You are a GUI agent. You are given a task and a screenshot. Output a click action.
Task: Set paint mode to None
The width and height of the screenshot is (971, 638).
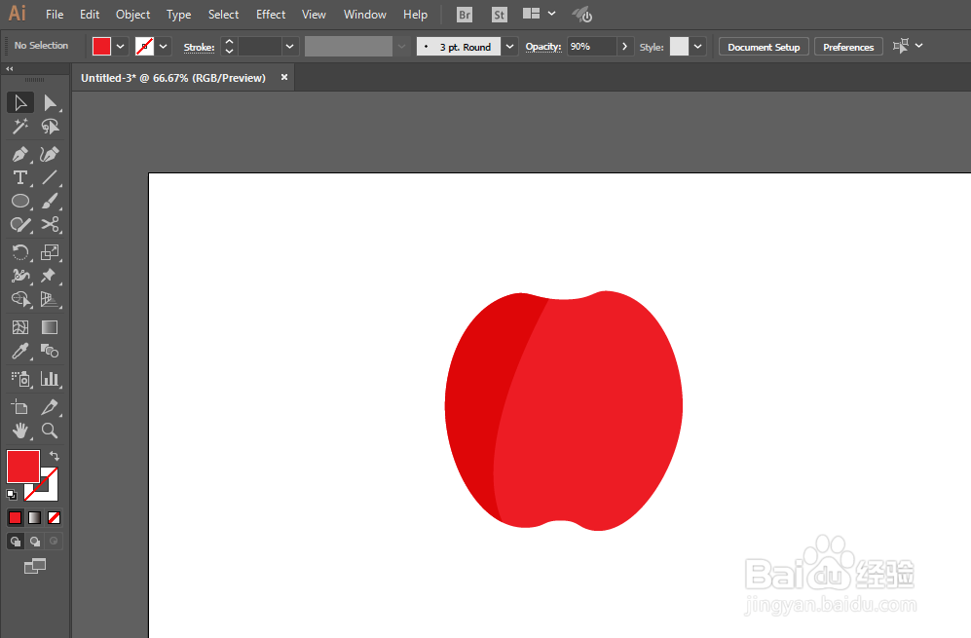pyautogui.click(x=54, y=518)
